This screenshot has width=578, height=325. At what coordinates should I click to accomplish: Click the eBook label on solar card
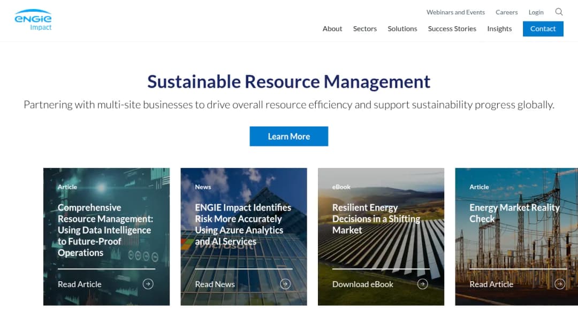(x=341, y=187)
